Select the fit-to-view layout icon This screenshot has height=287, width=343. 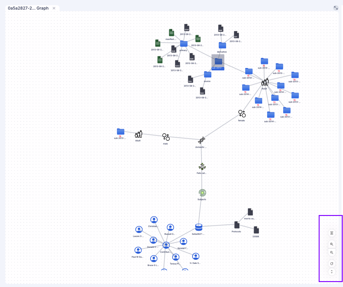pos(332,233)
